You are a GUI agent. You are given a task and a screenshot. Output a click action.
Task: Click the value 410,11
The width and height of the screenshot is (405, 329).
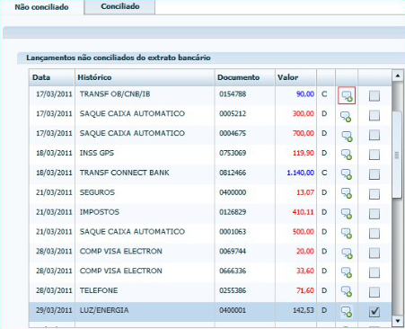point(304,212)
